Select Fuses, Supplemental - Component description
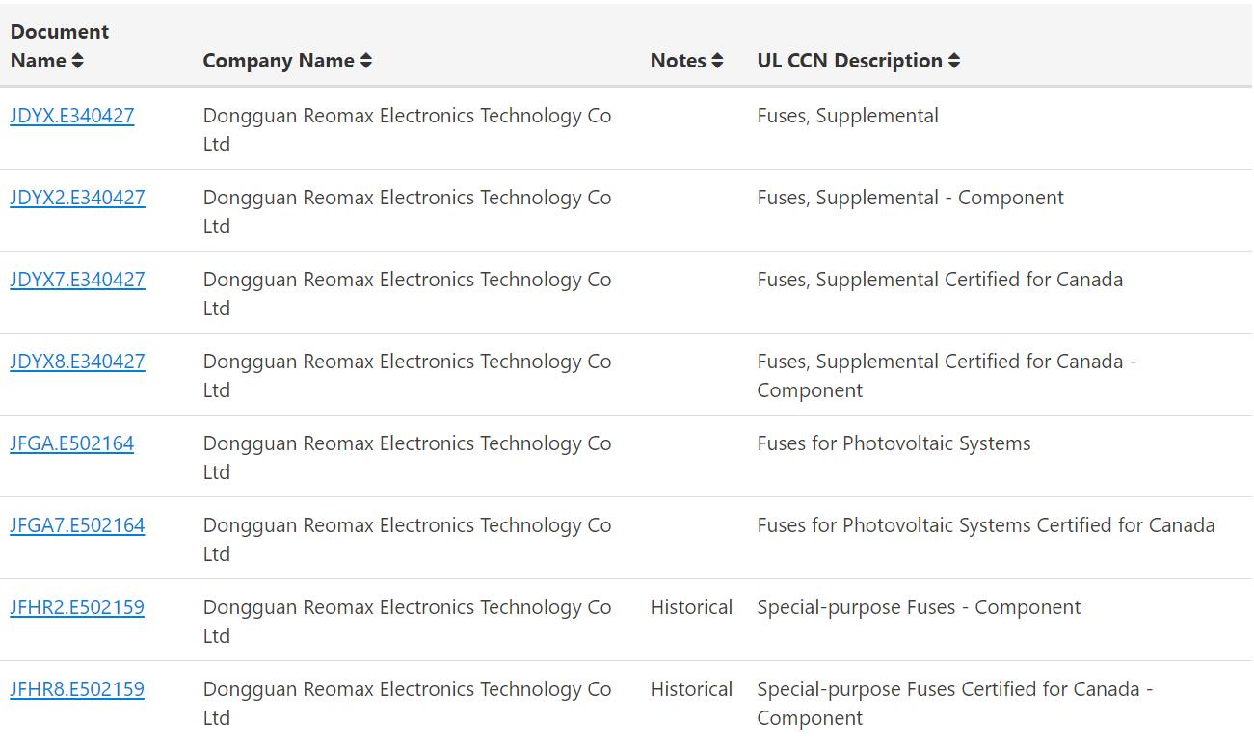 pos(910,198)
